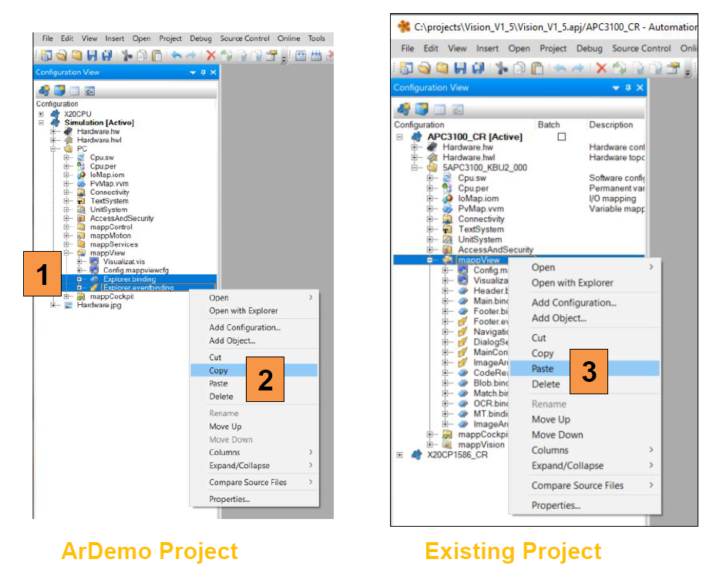Collapse the Simulation [Active] tree node
This screenshot has height=576, width=713.
[40, 122]
